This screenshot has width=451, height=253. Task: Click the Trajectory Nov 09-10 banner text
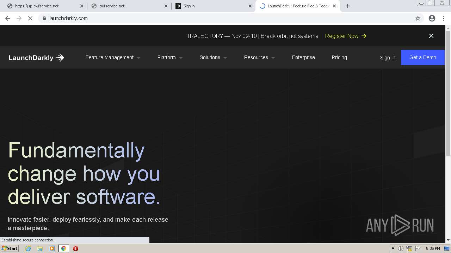coord(252,36)
